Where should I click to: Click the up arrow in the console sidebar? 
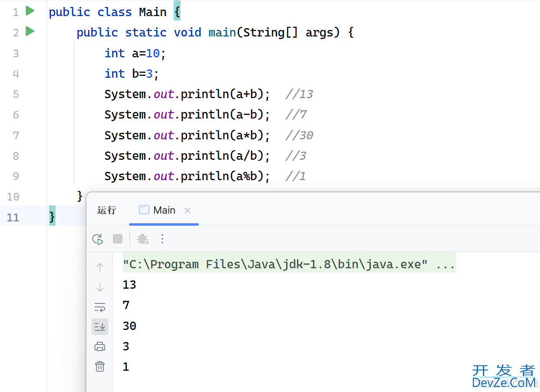(100, 267)
